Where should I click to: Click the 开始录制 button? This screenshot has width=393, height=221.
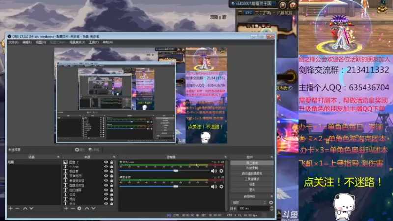tap(252, 168)
